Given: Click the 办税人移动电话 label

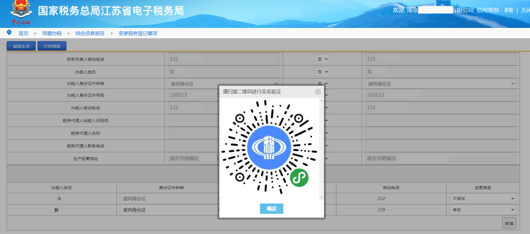Looking at the screenshot, I should [85, 108].
